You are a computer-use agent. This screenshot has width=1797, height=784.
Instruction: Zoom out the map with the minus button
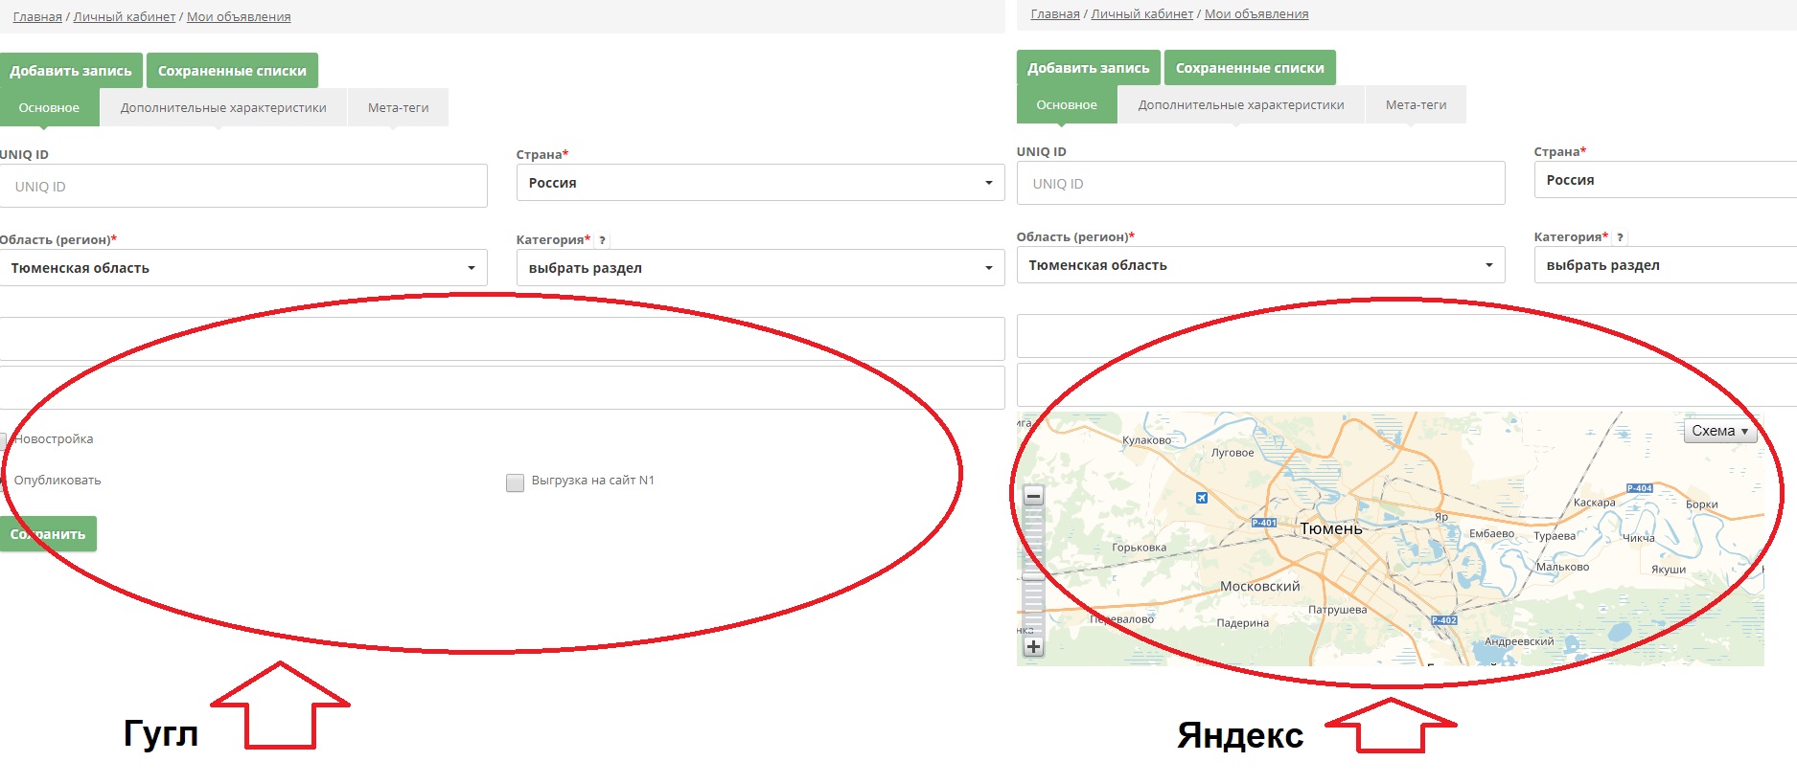1033,496
